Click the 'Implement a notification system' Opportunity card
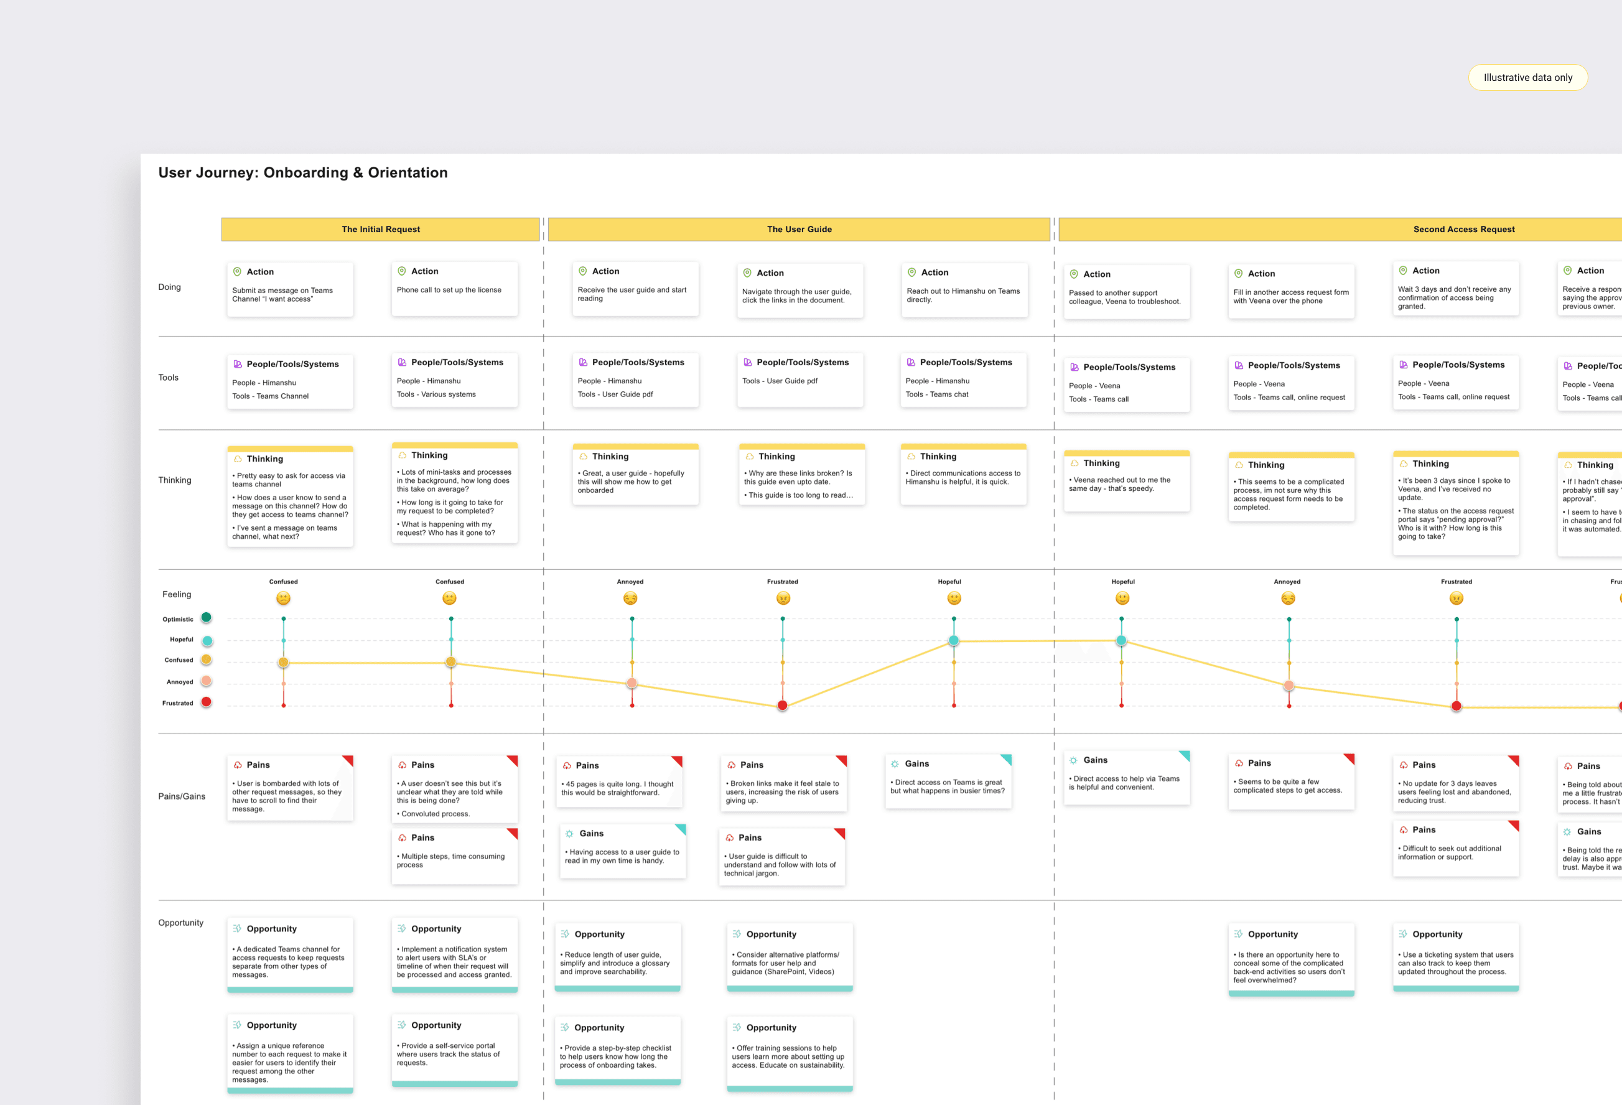The width and height of the screenshot is (1622, 1105). [x=454, y=955]
